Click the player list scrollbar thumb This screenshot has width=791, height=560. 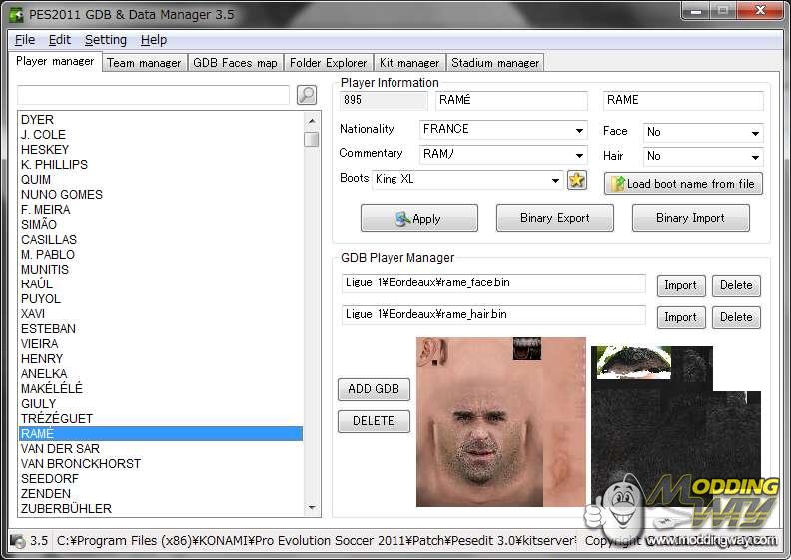312,139
